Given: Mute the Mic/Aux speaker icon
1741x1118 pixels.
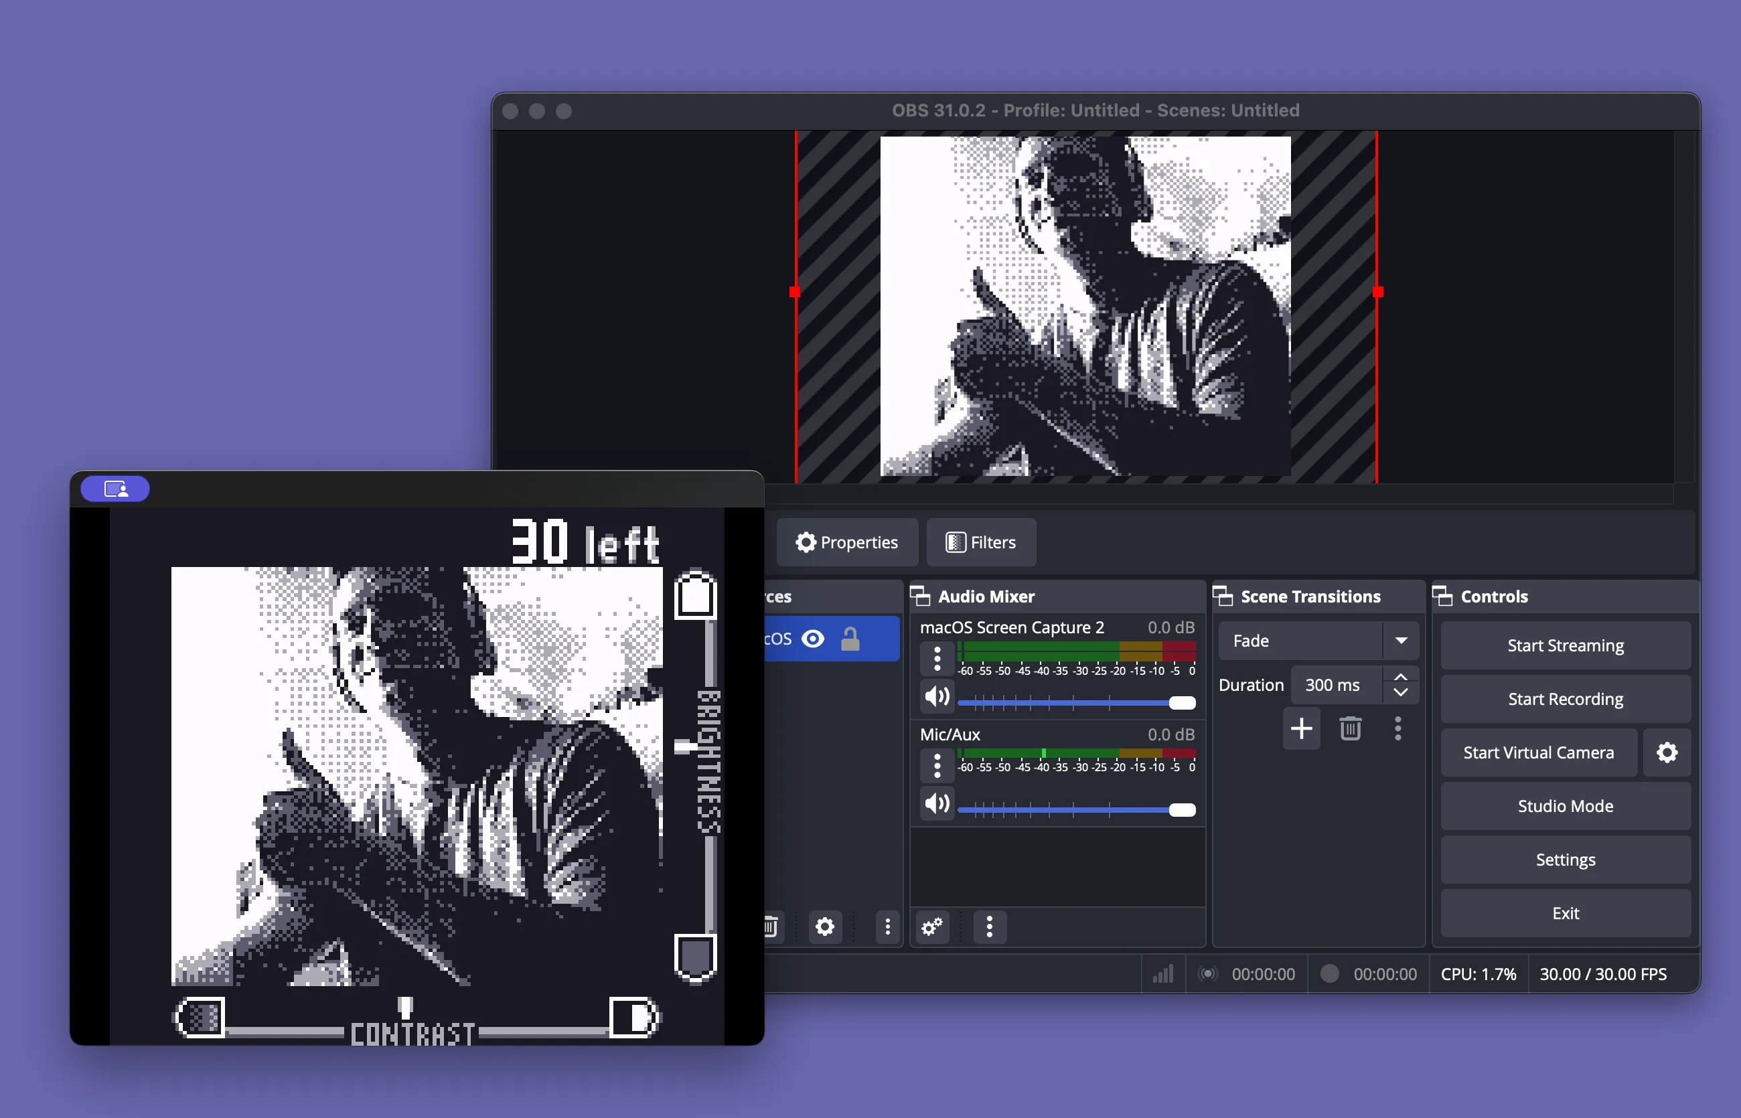Looking at the screenshot, I should [937, 803].
